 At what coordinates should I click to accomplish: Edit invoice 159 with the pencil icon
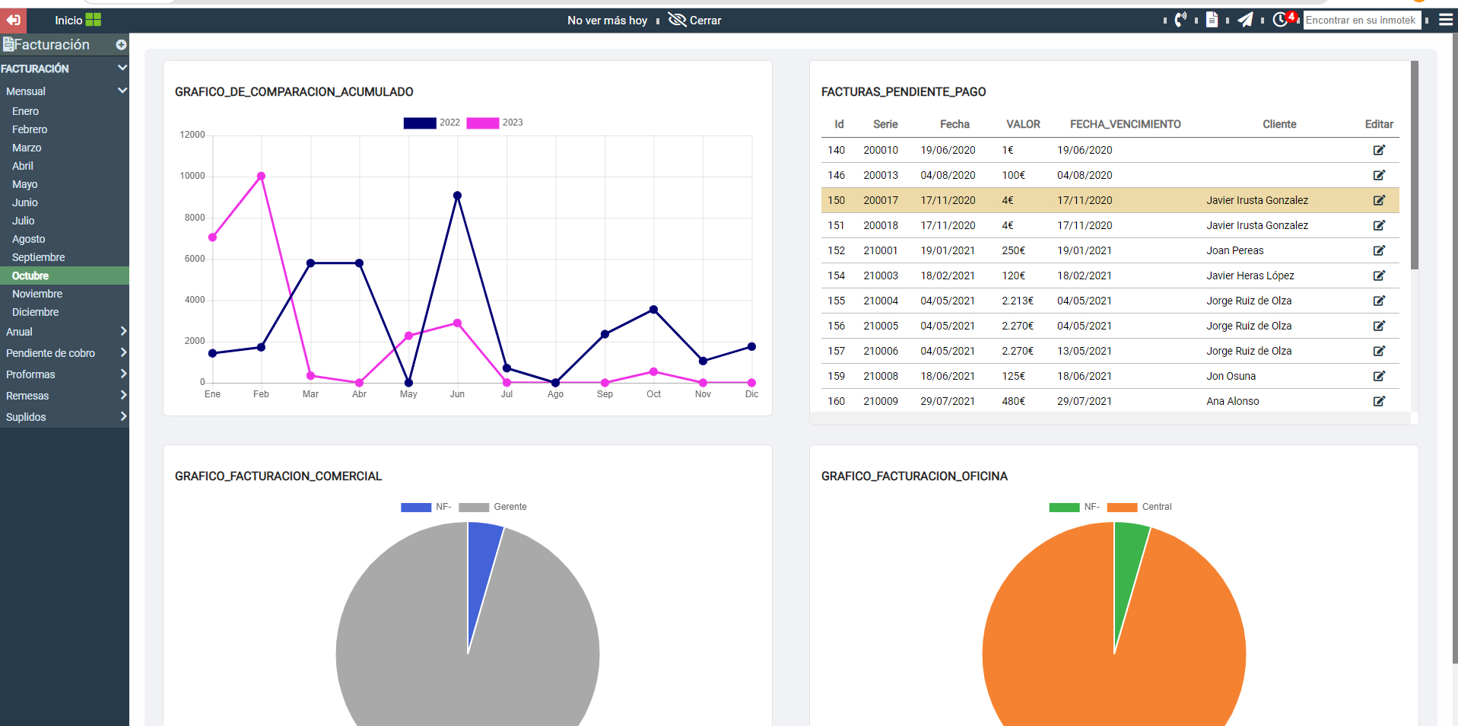1379,376
